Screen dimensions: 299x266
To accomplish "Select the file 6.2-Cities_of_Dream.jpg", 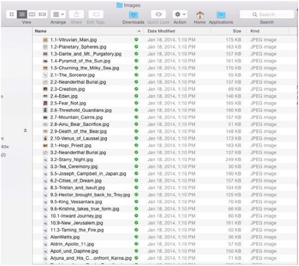I will 76,181.
